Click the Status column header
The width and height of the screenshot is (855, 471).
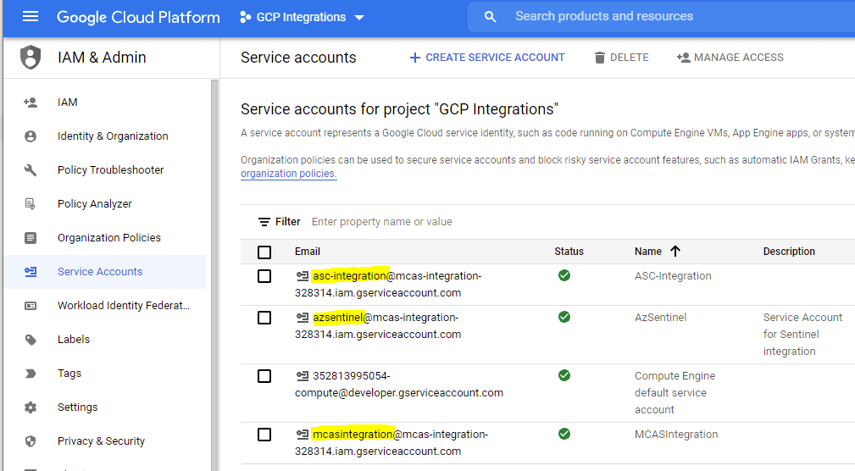click(x=569, y=252)
